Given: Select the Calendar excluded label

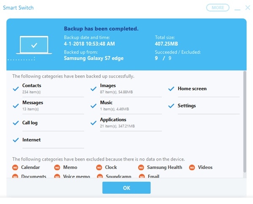Looking at the screenshot, I should click(x=30, y=167).
